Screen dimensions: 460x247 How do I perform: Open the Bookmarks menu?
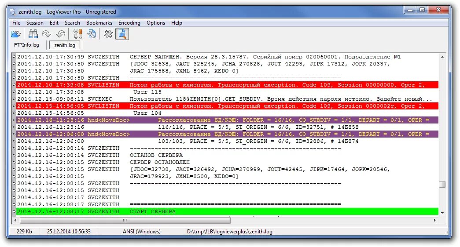99,23
